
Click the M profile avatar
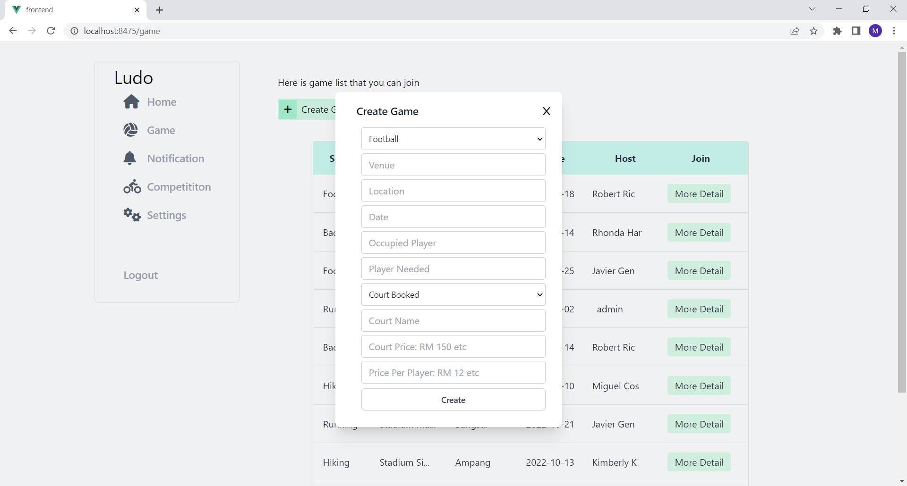point(876,31)
